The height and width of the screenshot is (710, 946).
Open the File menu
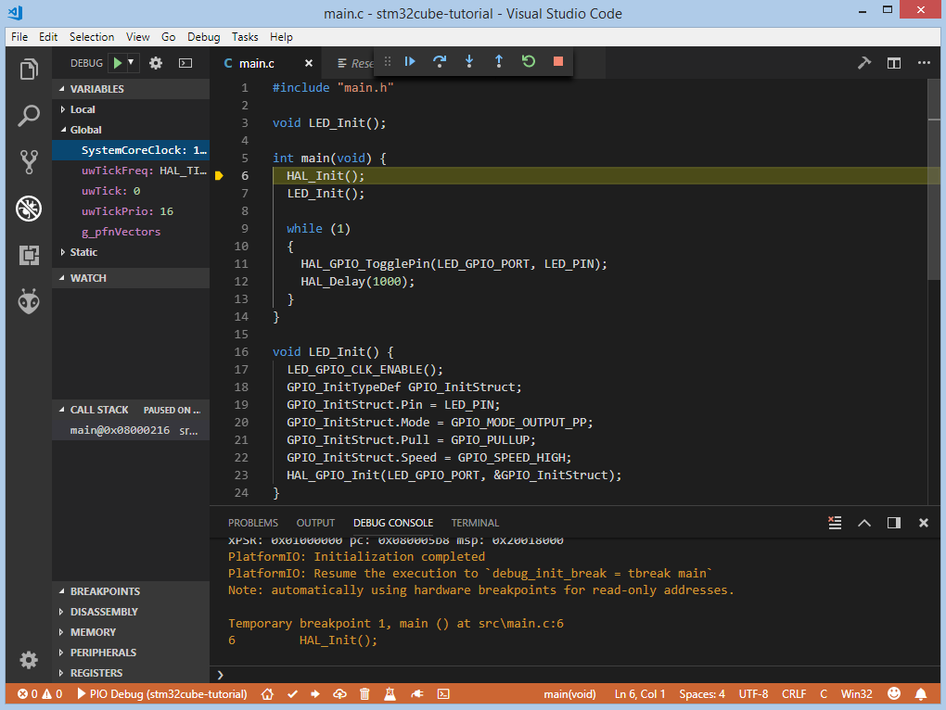(19, 37)
